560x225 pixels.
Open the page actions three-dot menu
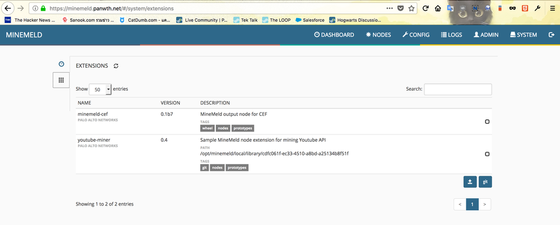(390, 8)
